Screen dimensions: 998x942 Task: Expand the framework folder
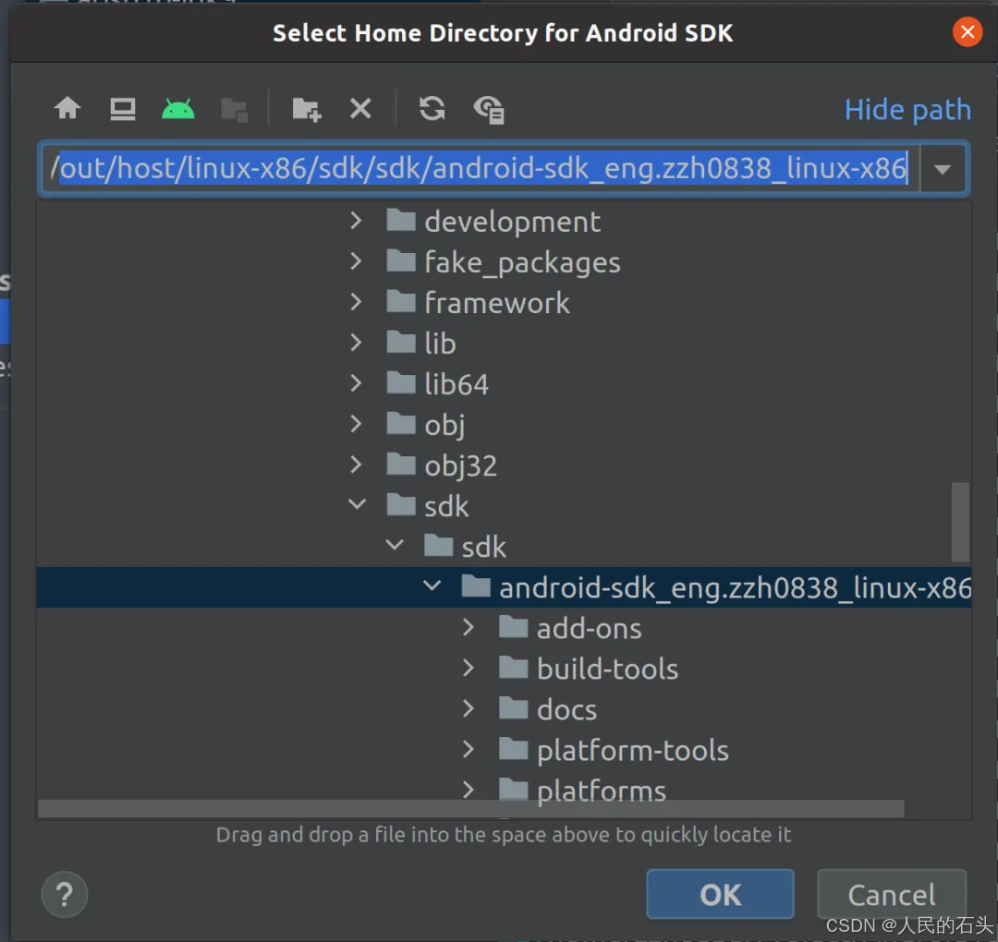click(x=357, y=302)
